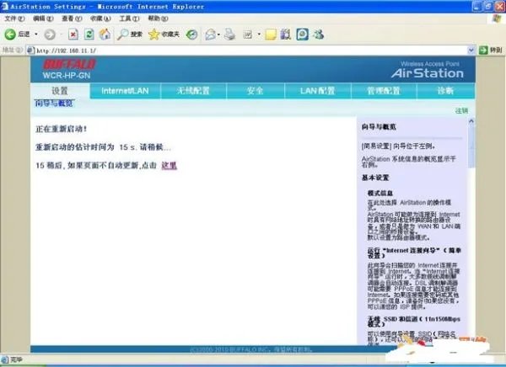Click the yellow note toolbar icon

271,35
